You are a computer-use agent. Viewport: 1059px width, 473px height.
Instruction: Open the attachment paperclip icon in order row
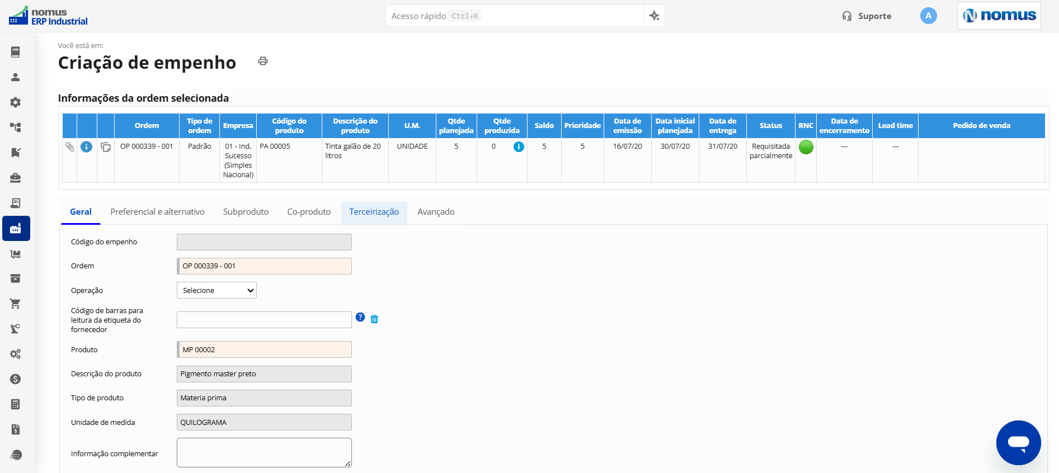69,147
